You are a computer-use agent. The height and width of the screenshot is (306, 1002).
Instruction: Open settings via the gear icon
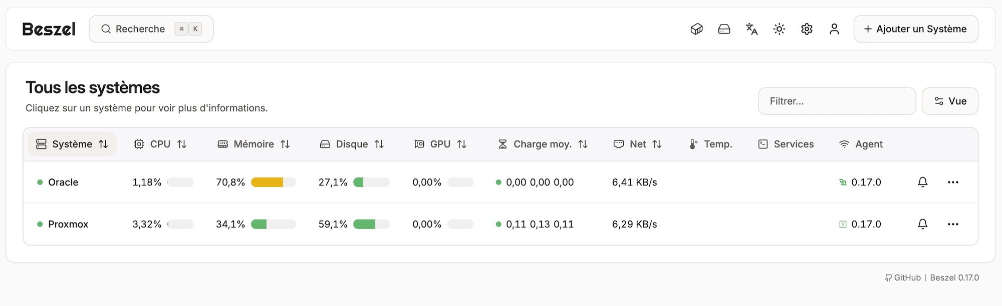tap(807, 29)
